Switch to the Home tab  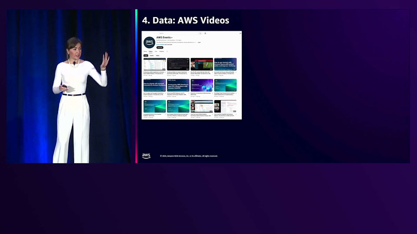pyautogui.click(x=145, y=51)
